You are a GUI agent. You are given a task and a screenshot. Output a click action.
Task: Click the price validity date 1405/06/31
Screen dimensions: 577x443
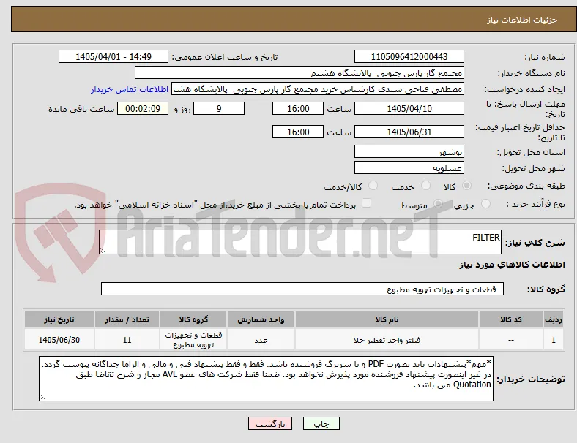(409, 132)
